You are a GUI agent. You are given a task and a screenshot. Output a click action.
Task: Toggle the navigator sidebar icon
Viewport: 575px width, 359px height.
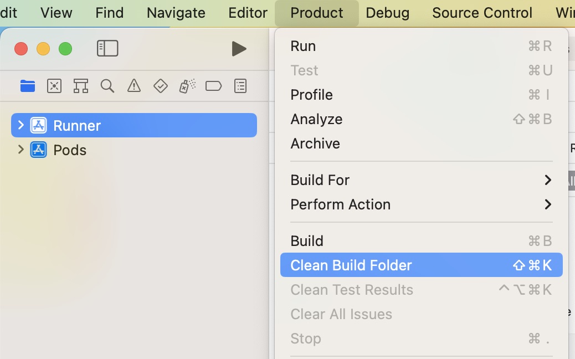click(107, 48)
